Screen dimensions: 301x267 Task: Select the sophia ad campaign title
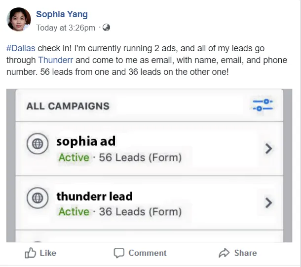click(86, 142)
